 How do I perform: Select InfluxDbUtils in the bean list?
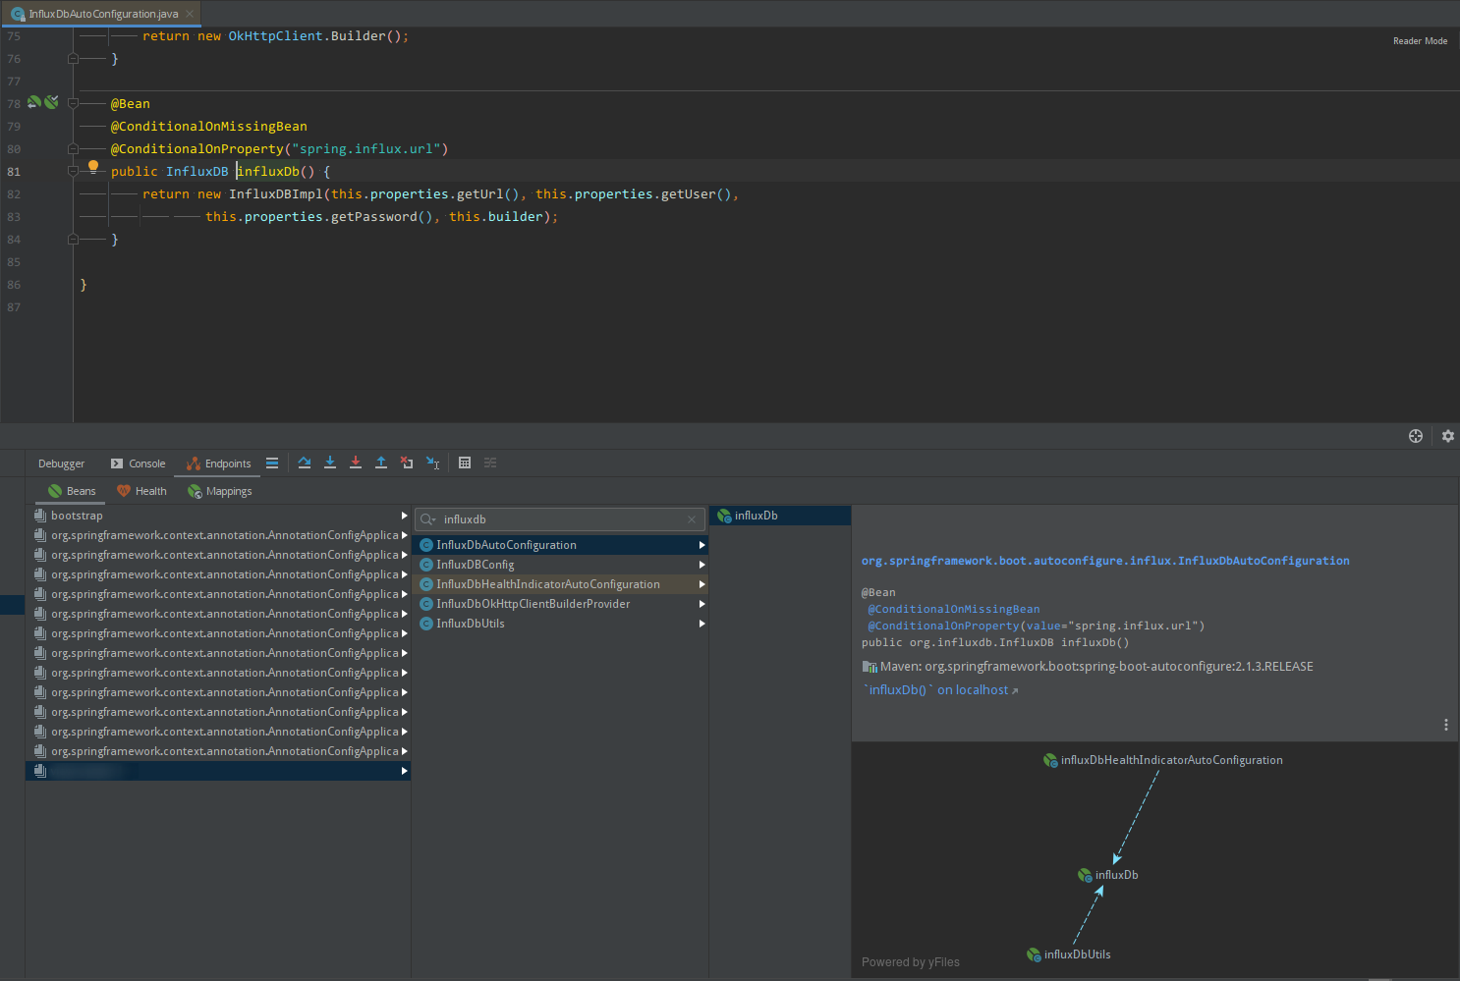(561, 624)
